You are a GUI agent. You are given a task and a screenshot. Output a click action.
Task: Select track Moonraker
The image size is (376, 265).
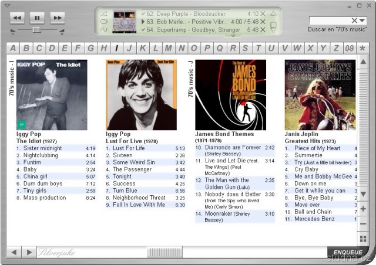coord(235,217)
